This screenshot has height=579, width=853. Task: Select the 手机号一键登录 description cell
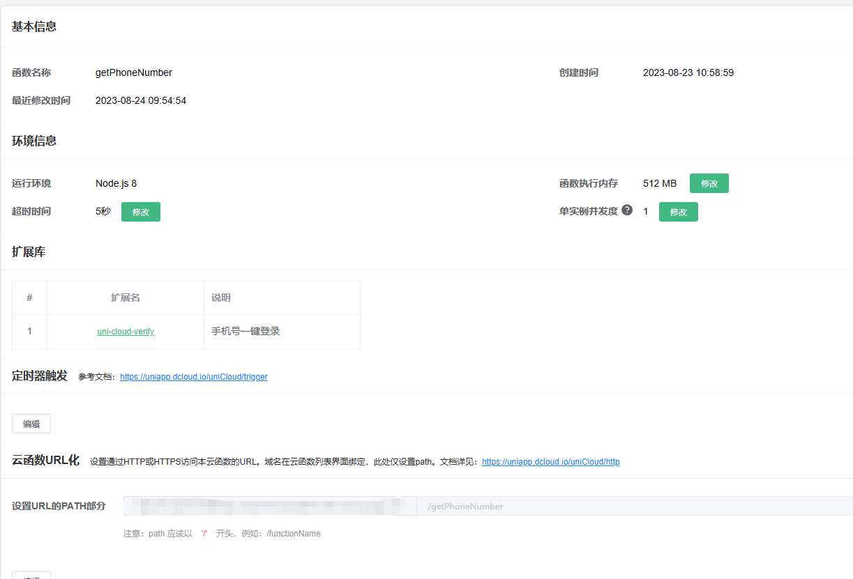pos(246,332)
